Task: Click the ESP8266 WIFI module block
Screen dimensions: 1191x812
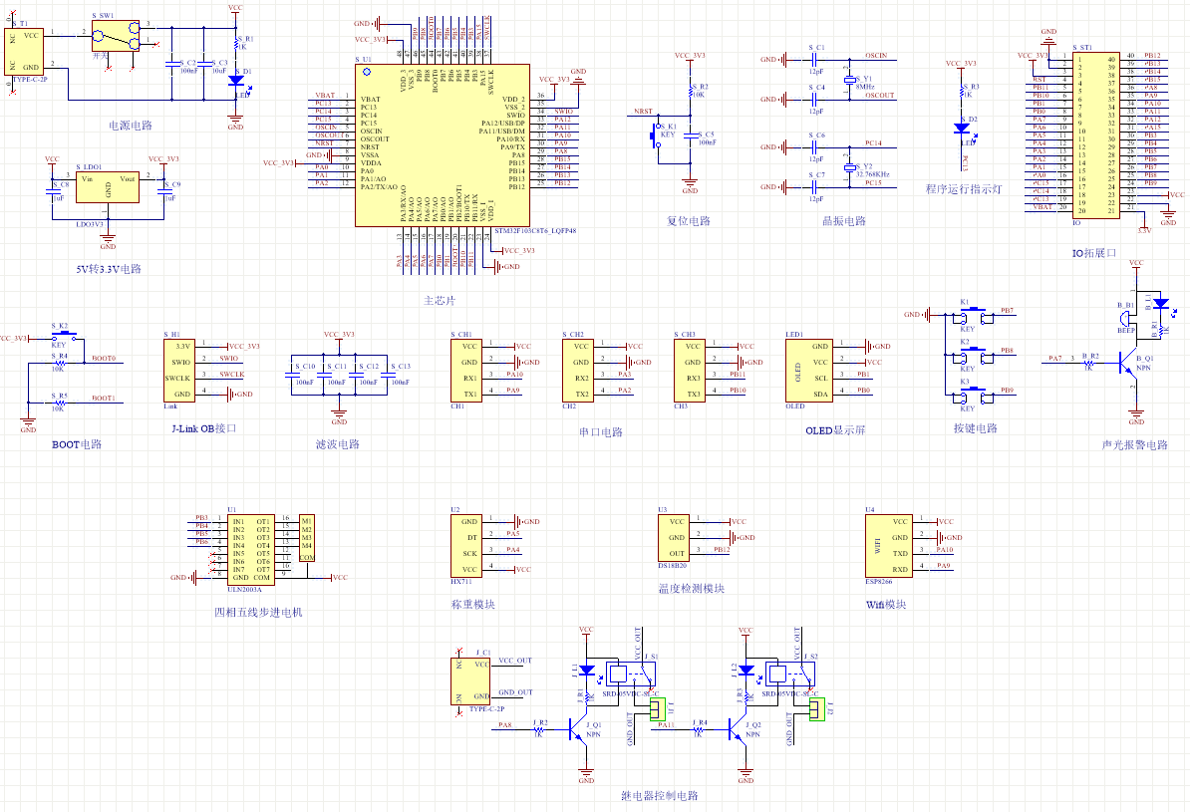Action: (889, 546)
